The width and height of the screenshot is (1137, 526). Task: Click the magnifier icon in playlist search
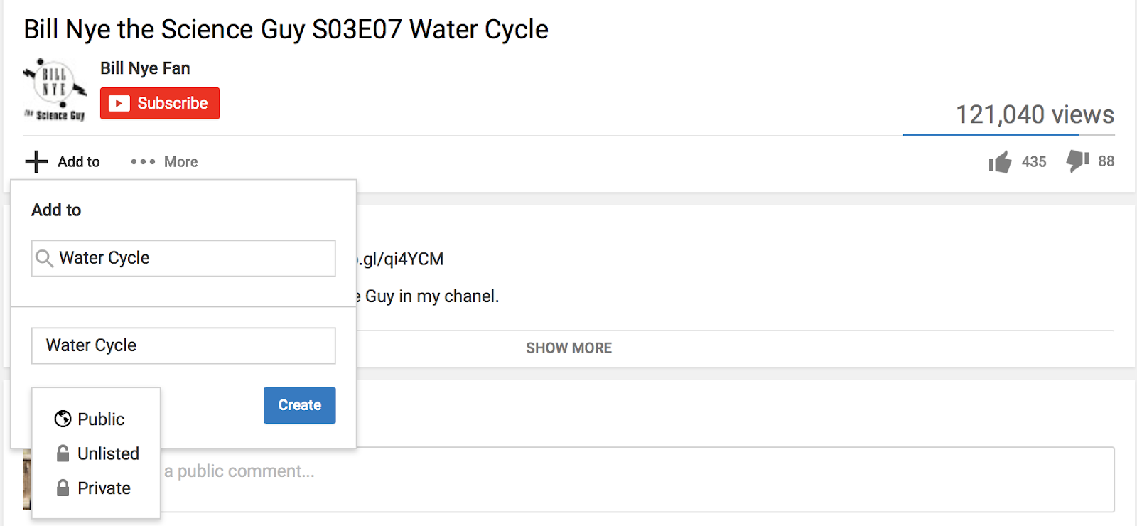44,258
